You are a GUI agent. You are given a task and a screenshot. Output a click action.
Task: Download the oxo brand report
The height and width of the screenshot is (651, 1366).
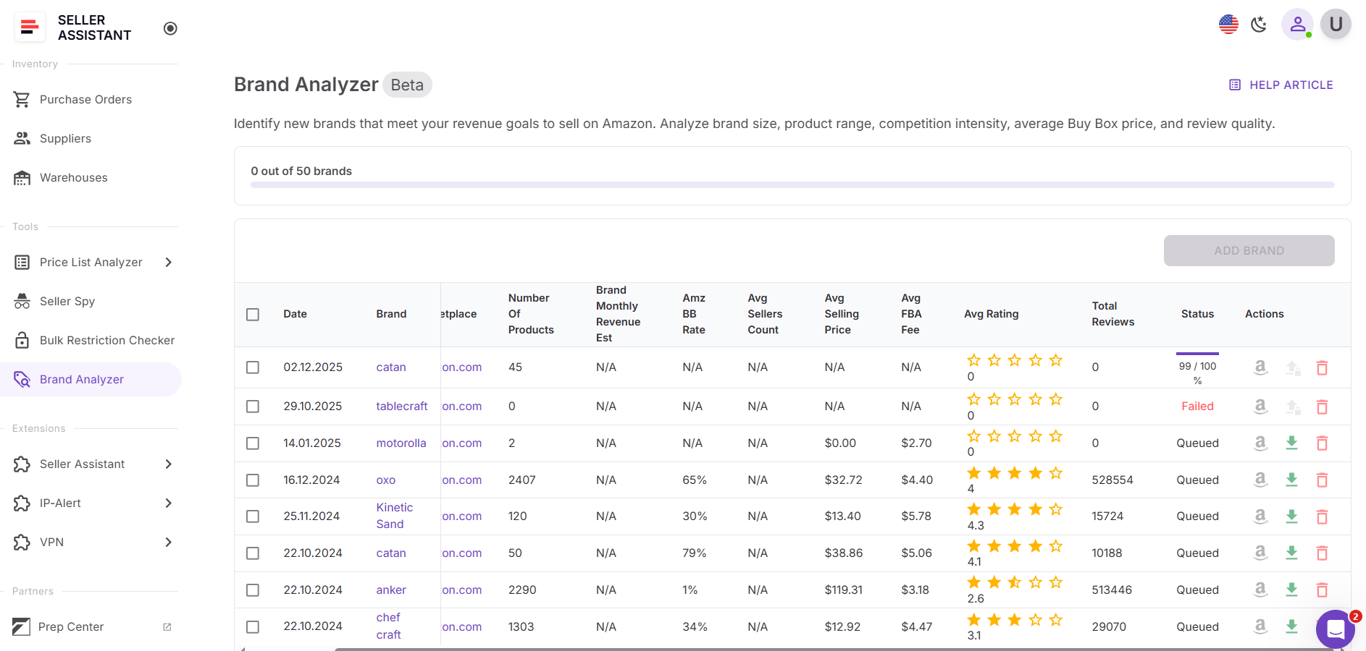pyautogui.click(x=1291, y=480)
